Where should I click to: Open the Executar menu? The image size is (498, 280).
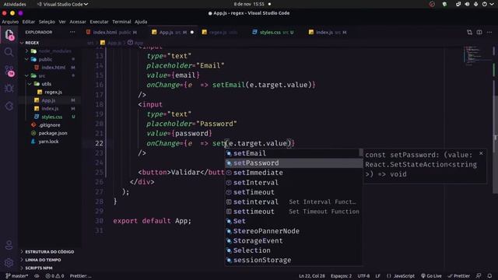[x=99, y=22]
